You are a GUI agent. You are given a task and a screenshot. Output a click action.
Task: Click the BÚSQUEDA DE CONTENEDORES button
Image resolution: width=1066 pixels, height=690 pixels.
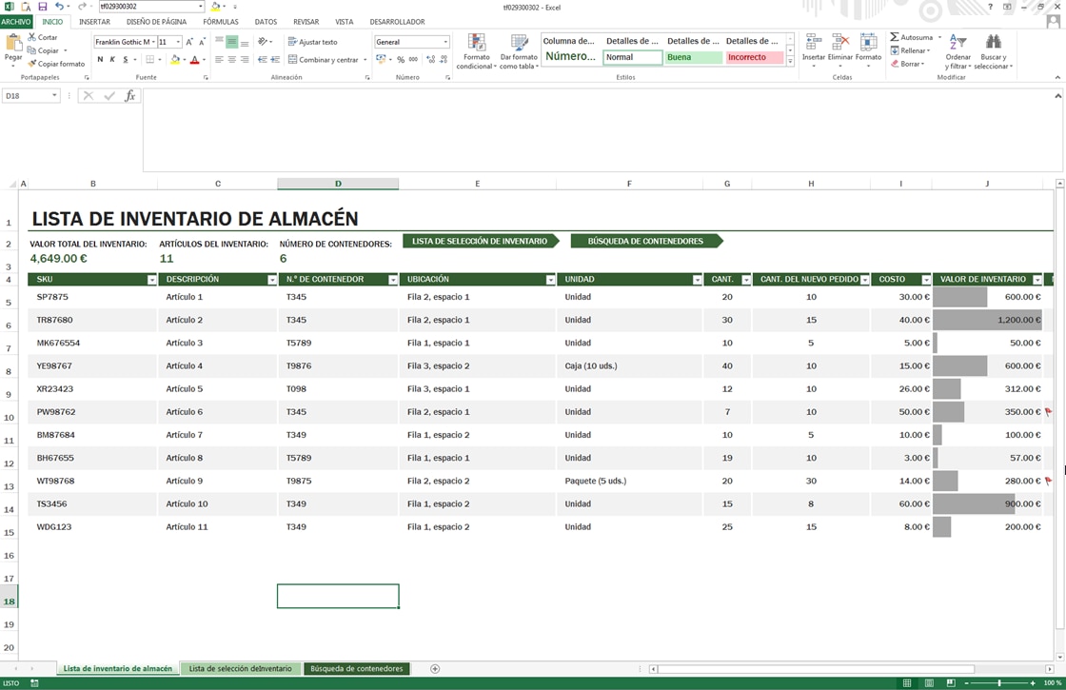[645, 242]
